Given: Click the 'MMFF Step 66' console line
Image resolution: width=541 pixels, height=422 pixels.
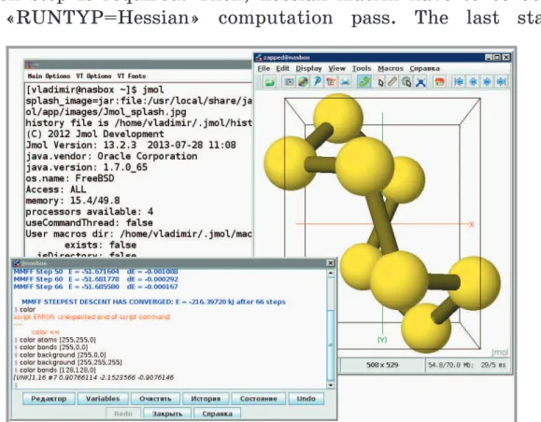Looking at the screenshot, I should 96,287.
